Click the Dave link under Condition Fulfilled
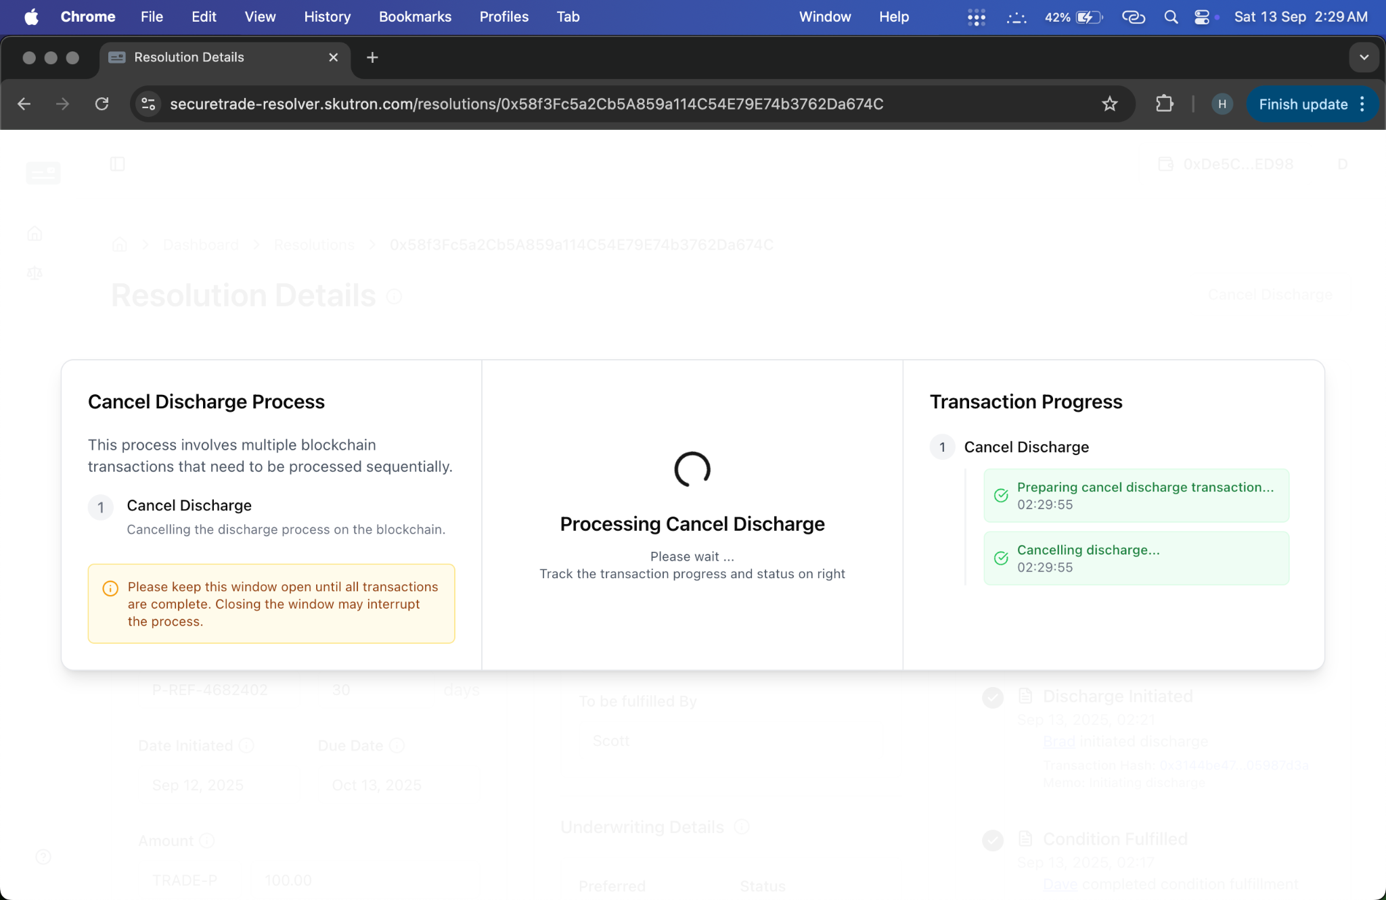This screenshot has height=900, width=1386. pos(1060,884)
